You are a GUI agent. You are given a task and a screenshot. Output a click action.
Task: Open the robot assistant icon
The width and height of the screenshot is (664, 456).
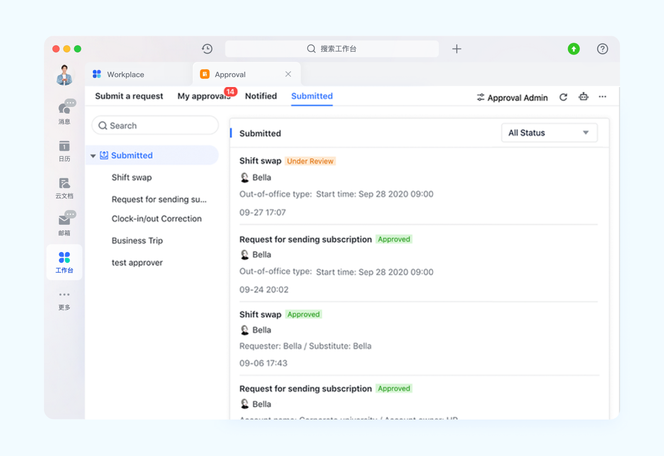[583, 97]
